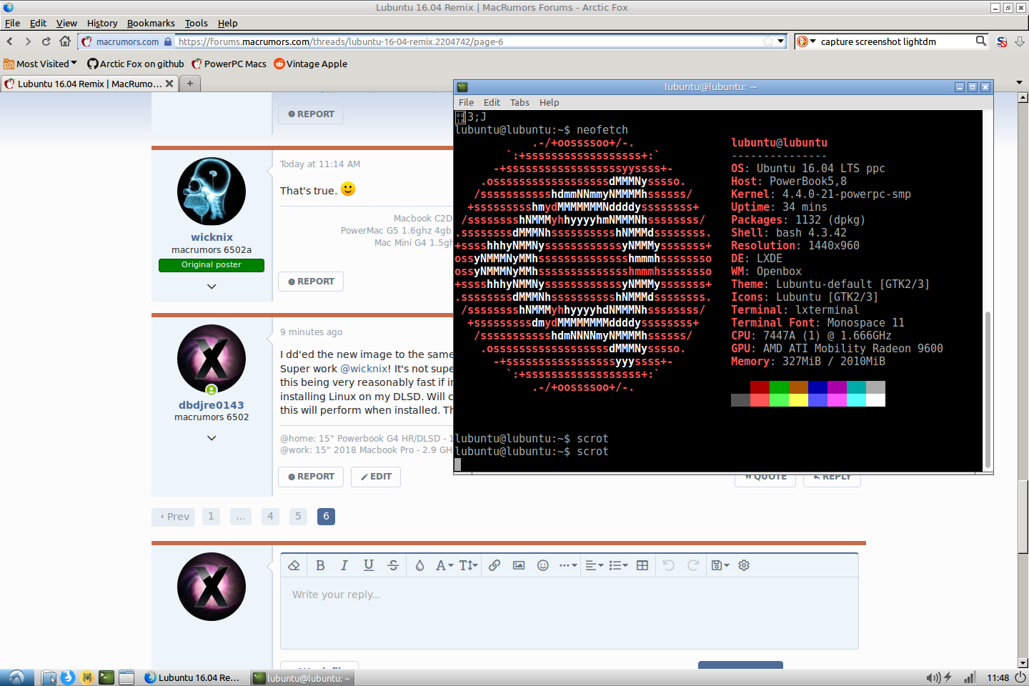Open text alignment dropdown
Screen dimensions: 1029x686
tap(595, 565)
